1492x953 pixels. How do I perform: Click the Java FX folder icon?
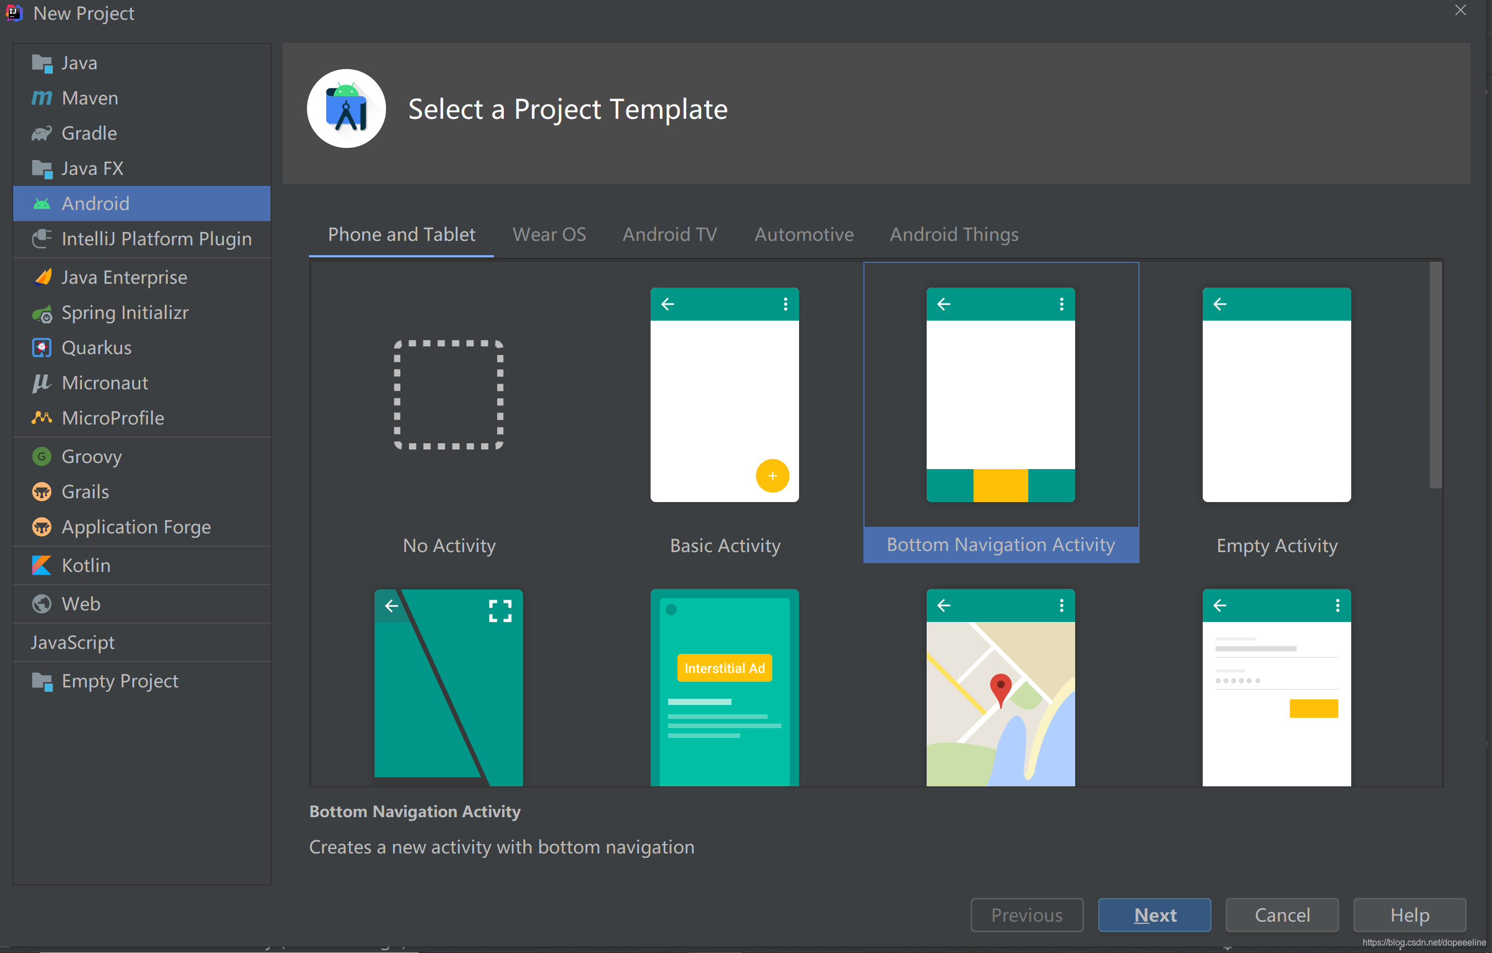click(x=41, y=168)
